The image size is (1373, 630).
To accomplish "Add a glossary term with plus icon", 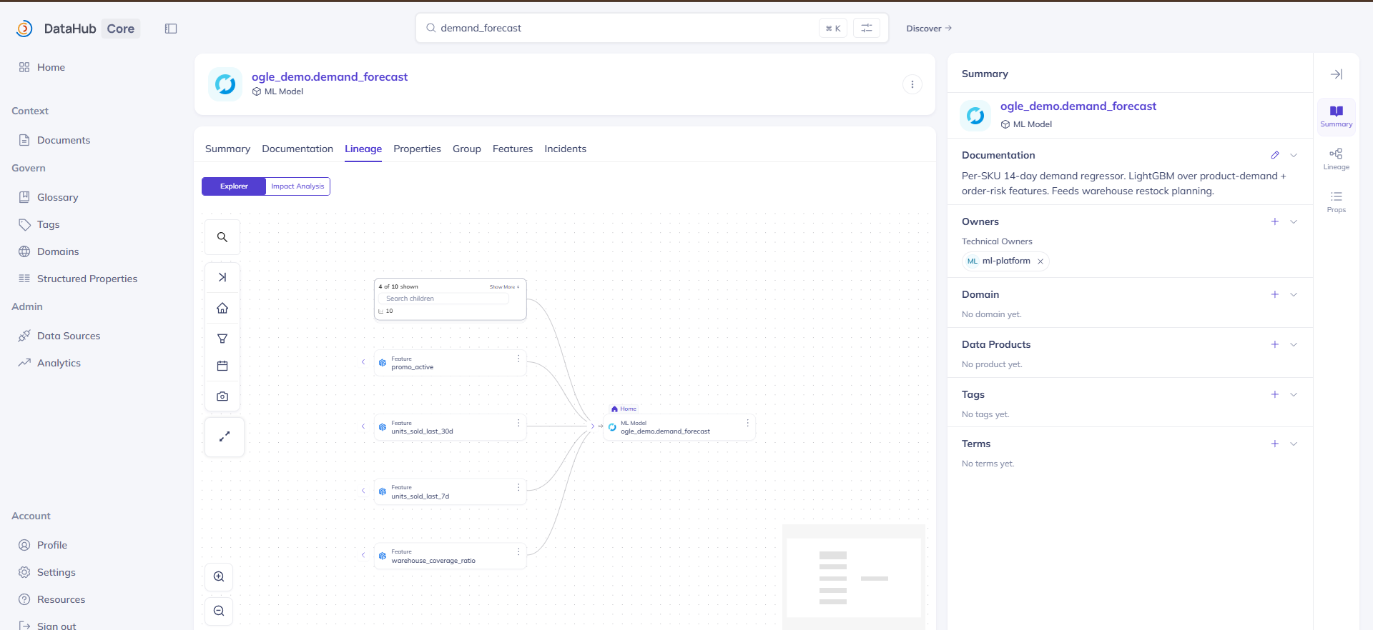I will point(1274,444).
